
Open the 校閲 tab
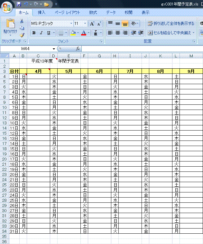(128, 13)
